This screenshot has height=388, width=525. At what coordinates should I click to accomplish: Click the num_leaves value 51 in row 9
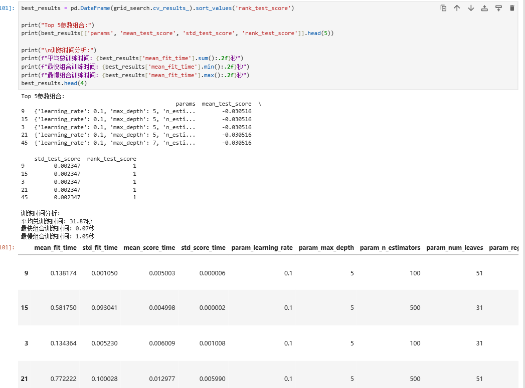point(479,273)
